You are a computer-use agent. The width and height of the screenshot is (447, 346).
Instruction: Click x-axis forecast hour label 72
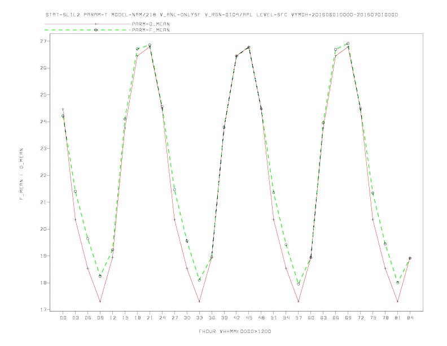point(360,318)
